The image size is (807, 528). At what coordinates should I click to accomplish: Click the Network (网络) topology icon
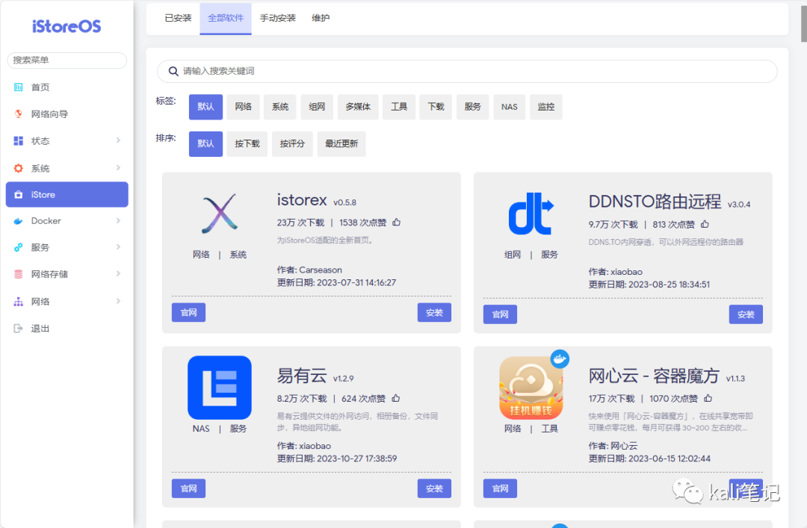pos(19,302)
